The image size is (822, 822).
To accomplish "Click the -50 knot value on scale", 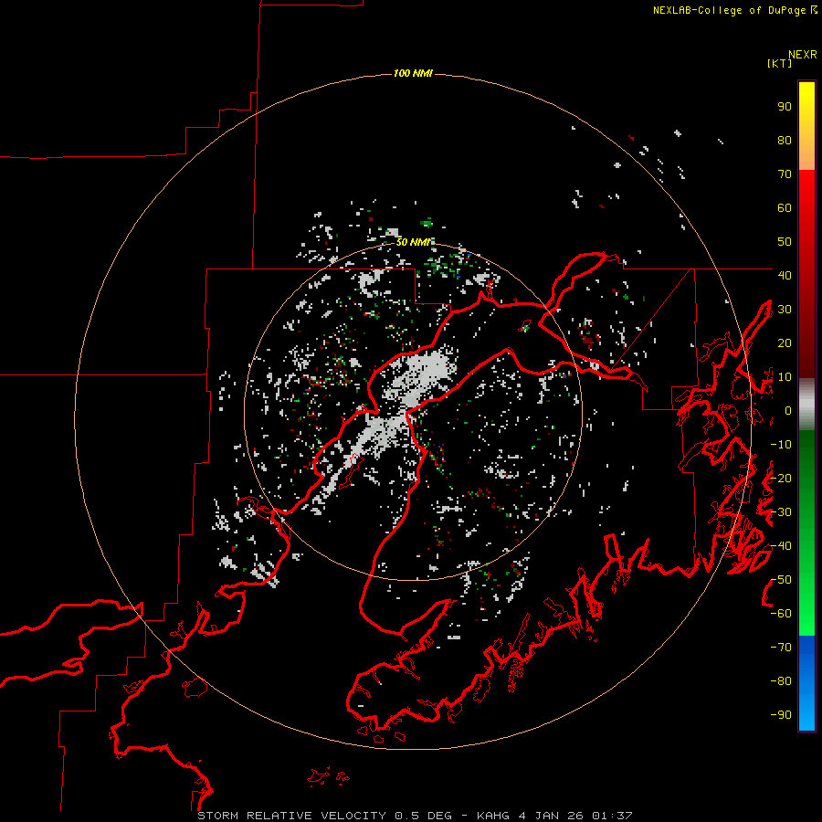I will pyautogui.click(x=781, y=580).
